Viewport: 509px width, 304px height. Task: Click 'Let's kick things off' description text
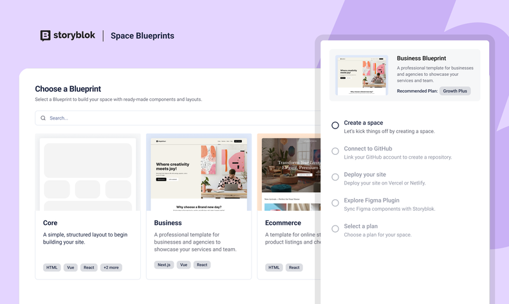[x=389, y=131]
